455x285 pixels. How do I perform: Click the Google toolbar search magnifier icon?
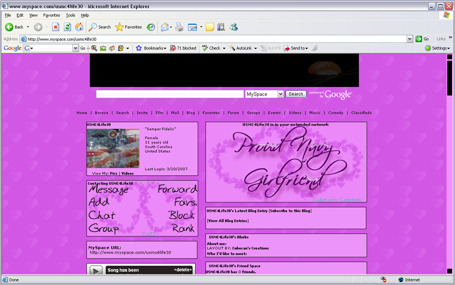coord(95,48)
